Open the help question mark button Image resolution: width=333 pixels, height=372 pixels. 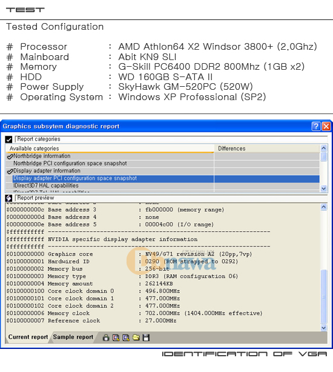pos(316,126)
